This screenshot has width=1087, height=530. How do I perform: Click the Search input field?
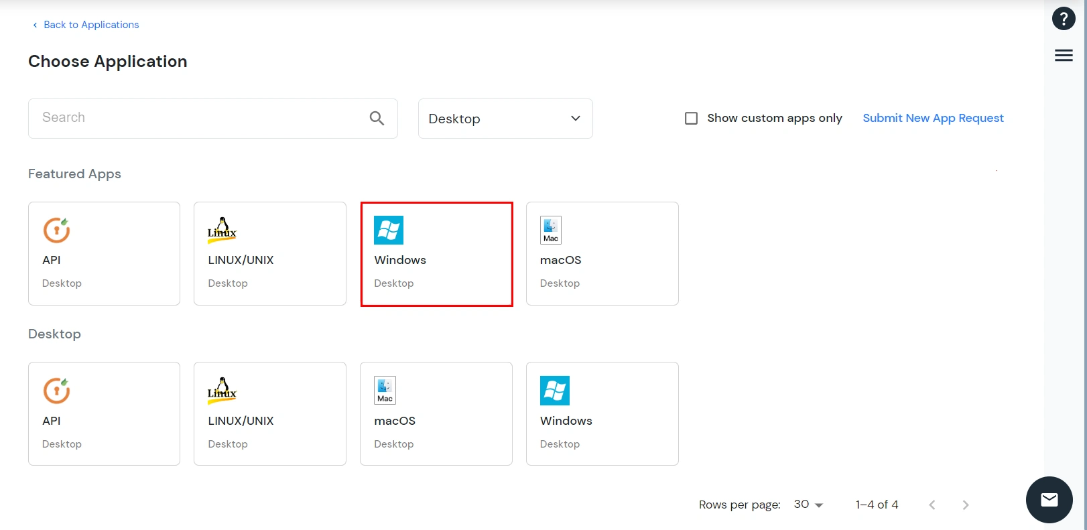click(213, 119)
